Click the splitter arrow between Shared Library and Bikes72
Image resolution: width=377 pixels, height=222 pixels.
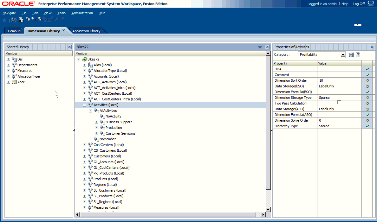coord(74,130)
